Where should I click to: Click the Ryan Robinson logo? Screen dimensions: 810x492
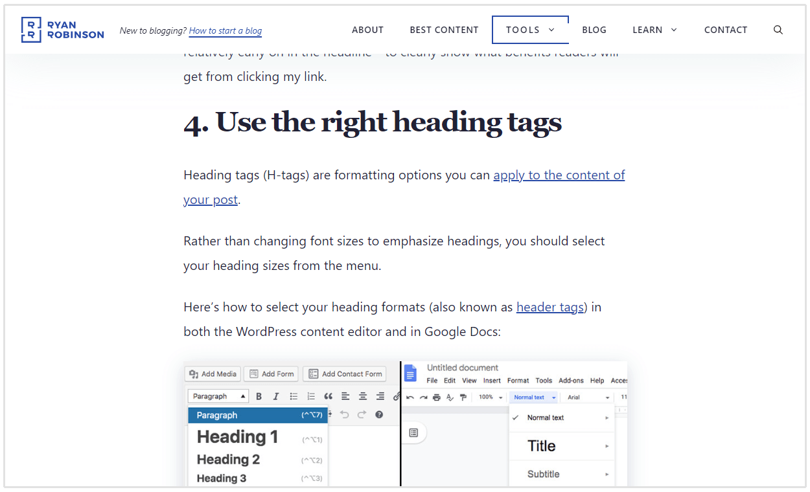(x=62, y=30)
